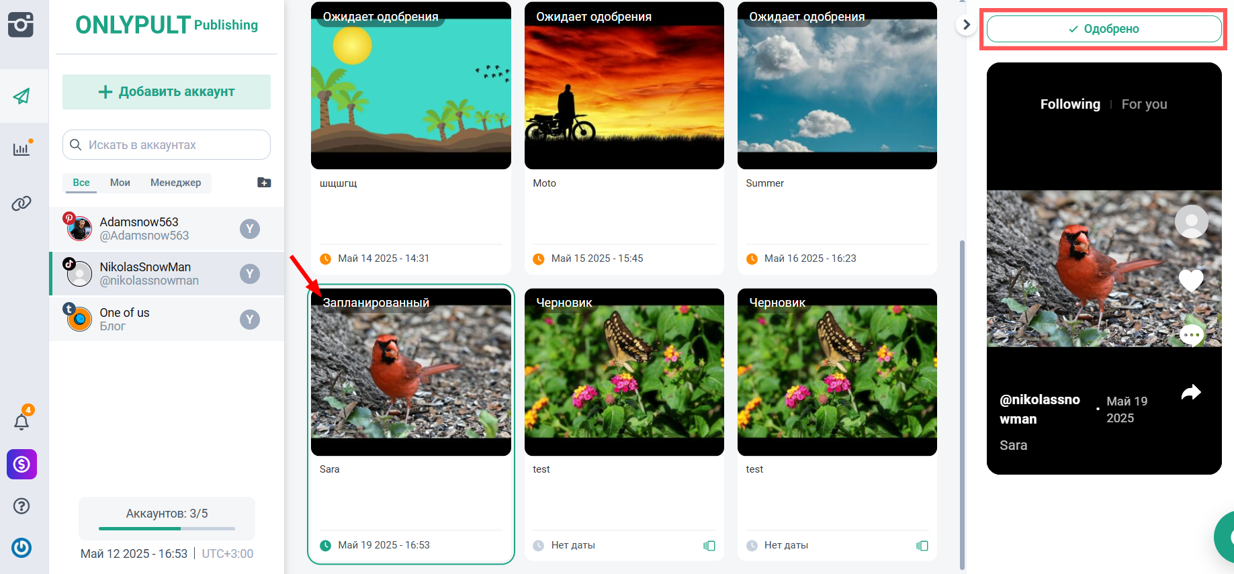The image size is (1234, 574).
Task: Click the account search field
Action: click(167, 145)
